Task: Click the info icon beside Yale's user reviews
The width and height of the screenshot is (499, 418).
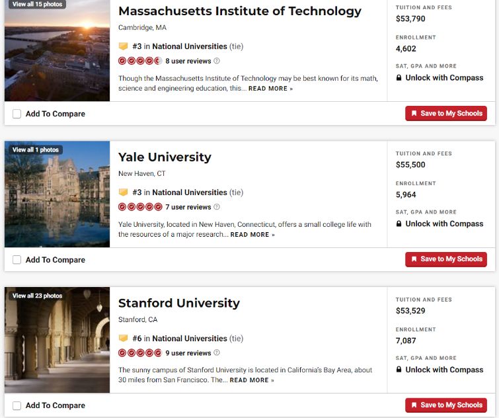Action: [x=217, y=207]
